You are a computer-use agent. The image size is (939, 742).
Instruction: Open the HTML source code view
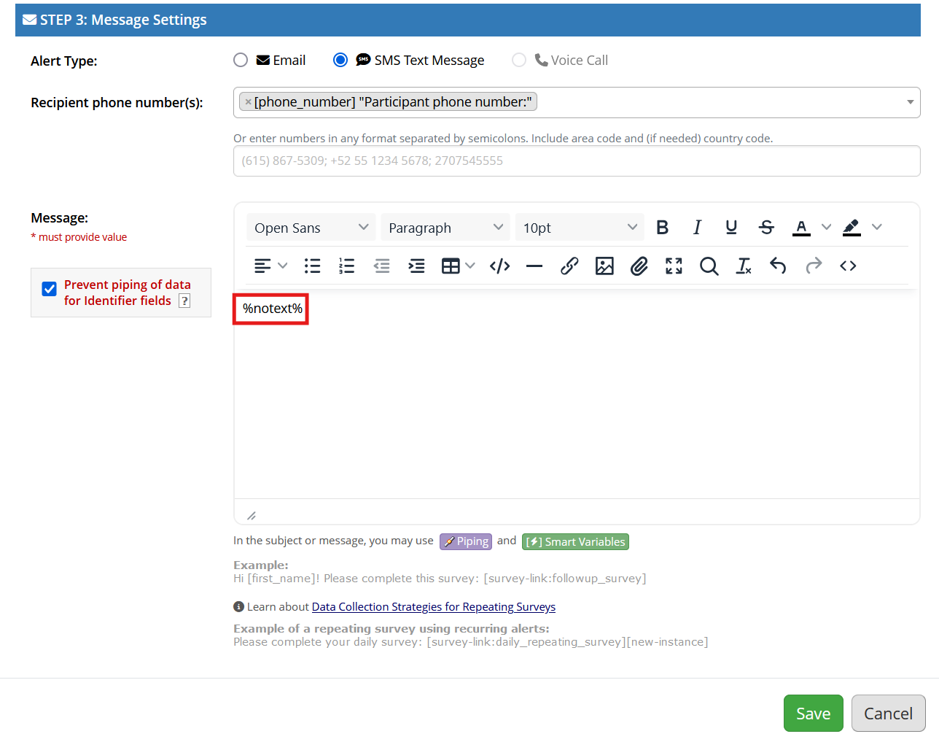pyautogui.click(x=848, y=266)
